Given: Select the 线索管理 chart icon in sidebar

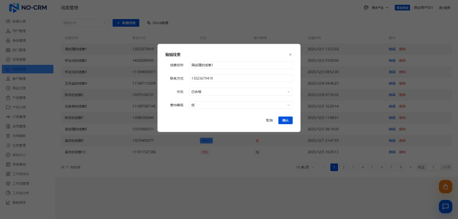Looking at the screenshot, I should pos(8,69).
